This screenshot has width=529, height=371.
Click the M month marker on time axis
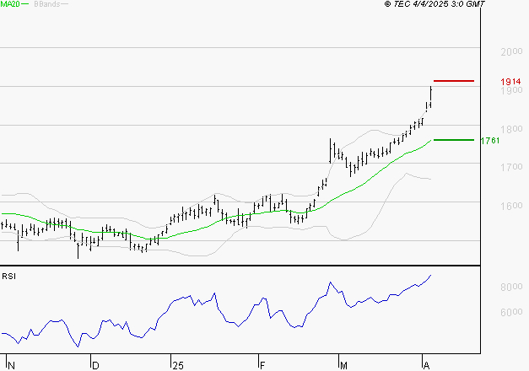pyautogui.click(x=343, y=366)
